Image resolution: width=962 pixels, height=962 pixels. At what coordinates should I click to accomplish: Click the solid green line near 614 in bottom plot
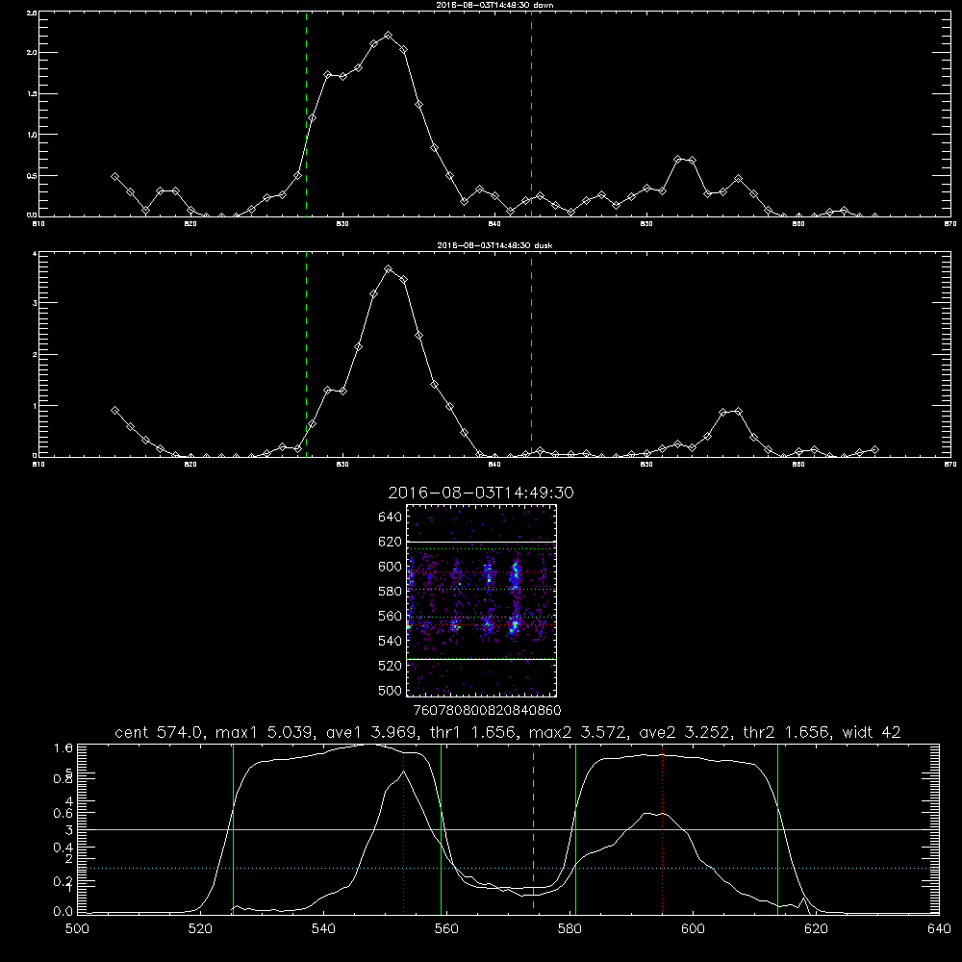click(x=777, y=828)
